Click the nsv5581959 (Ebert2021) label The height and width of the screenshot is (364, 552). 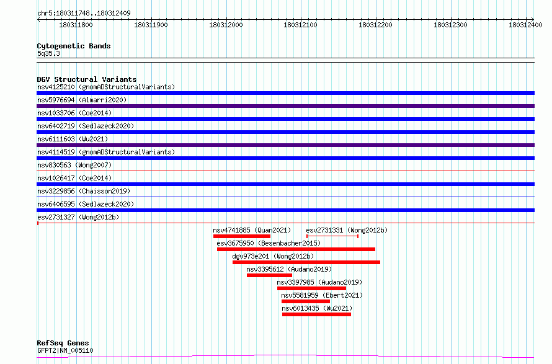322,295
